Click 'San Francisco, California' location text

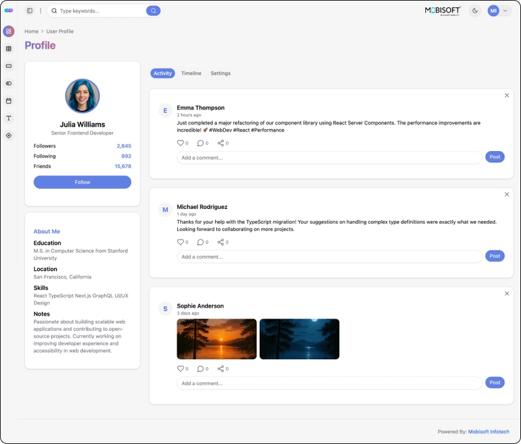pyautogui.click(x=63, y=277)
